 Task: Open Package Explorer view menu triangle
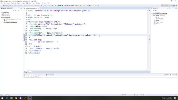coord(21,11)
